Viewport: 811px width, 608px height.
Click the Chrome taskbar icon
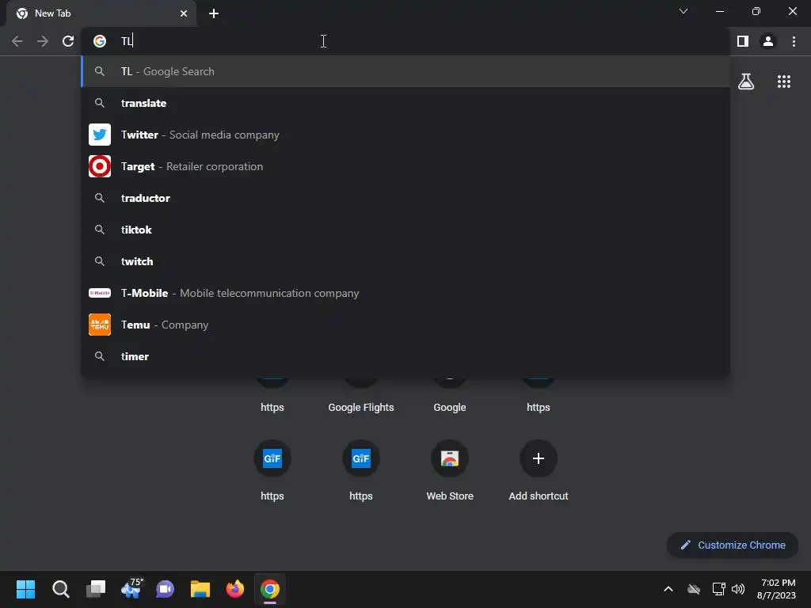click(x=269, y=589)
